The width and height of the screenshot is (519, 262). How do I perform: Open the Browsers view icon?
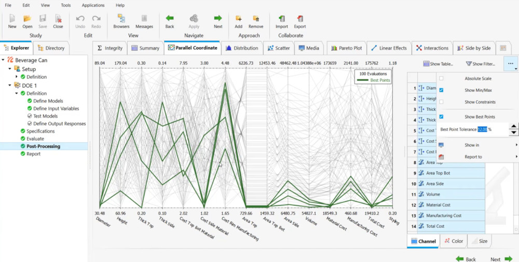(x=121, y=19)
